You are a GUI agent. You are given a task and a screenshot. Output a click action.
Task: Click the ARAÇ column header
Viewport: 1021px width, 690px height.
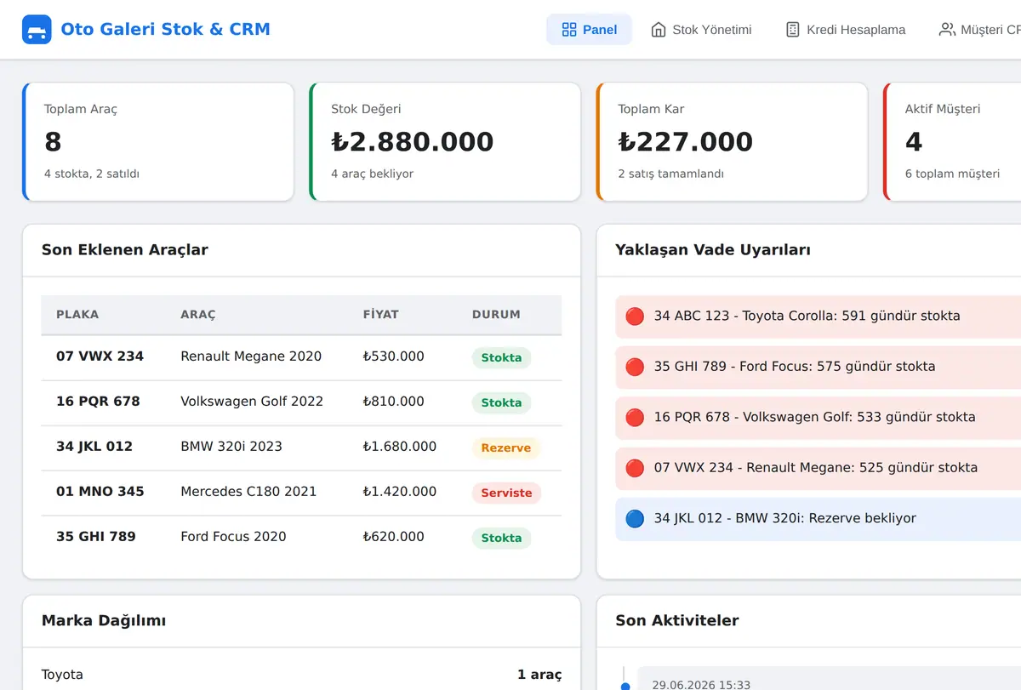[x=198, y=315]
